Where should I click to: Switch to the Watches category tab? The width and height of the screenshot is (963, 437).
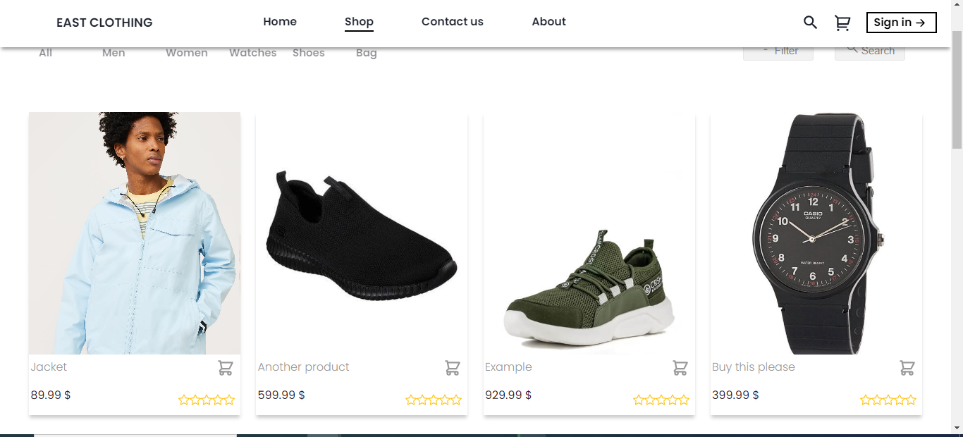pos(252,52)
